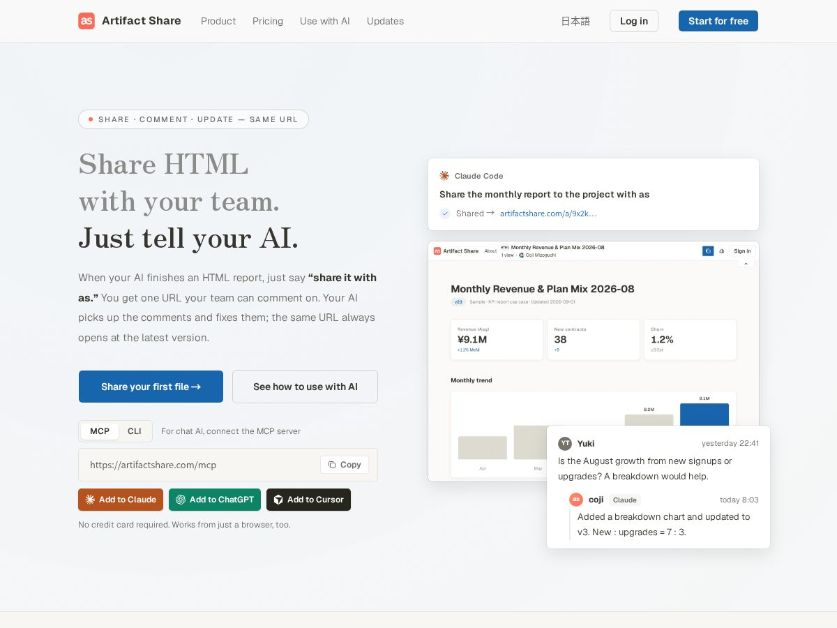
Task: Click the Claude tag beside coji
Action: pyautogui.click(x=625, y=500)
